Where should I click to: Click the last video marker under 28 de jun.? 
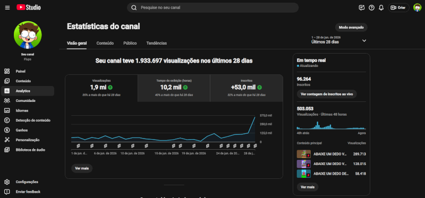coord(255,146)
